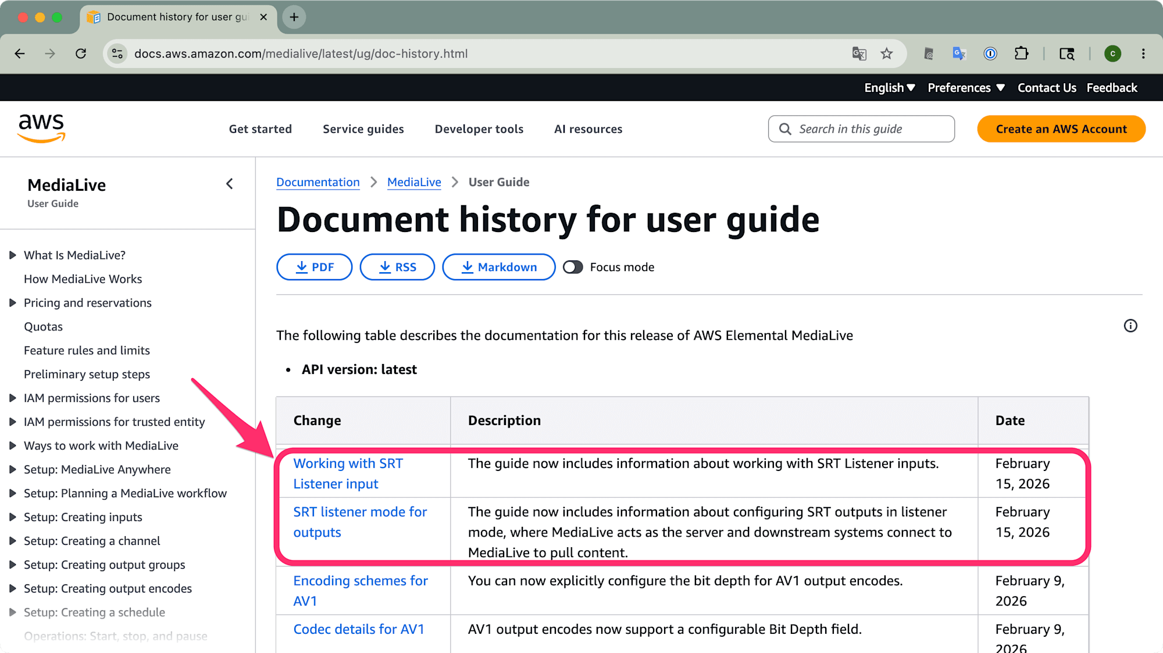Open How MediaLive Works page
Viewport: 1163px width, 653px height.
point(83,279)
